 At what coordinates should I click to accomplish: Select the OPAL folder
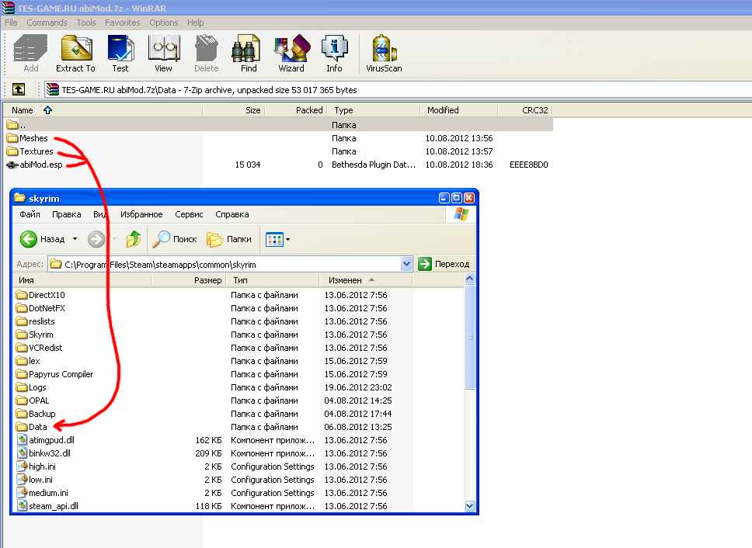(x=33, y=401)
